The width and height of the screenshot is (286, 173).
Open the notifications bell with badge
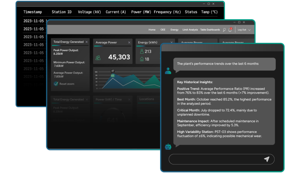(230, 30)
